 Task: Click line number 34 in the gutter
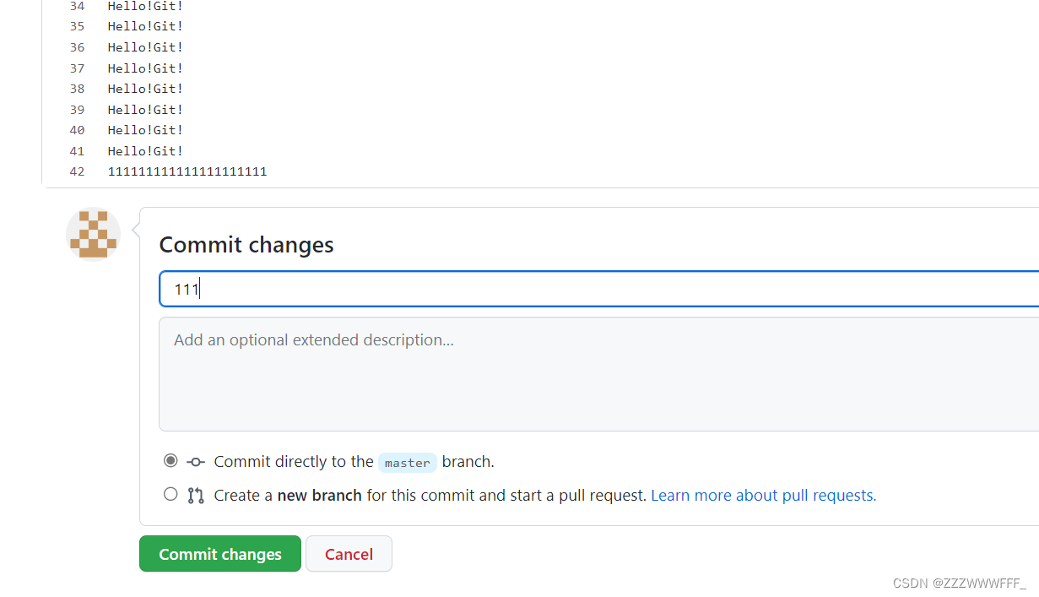[77, 6]
